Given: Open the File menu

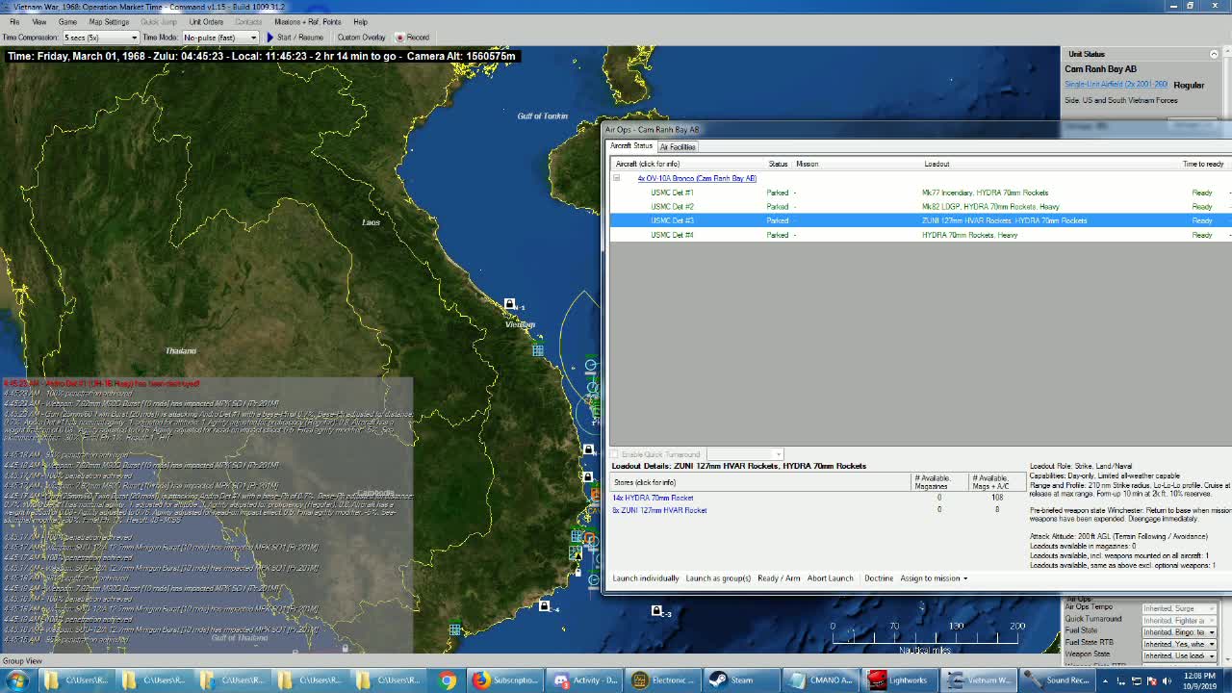Looking at the screenshot, I should 14,21.
